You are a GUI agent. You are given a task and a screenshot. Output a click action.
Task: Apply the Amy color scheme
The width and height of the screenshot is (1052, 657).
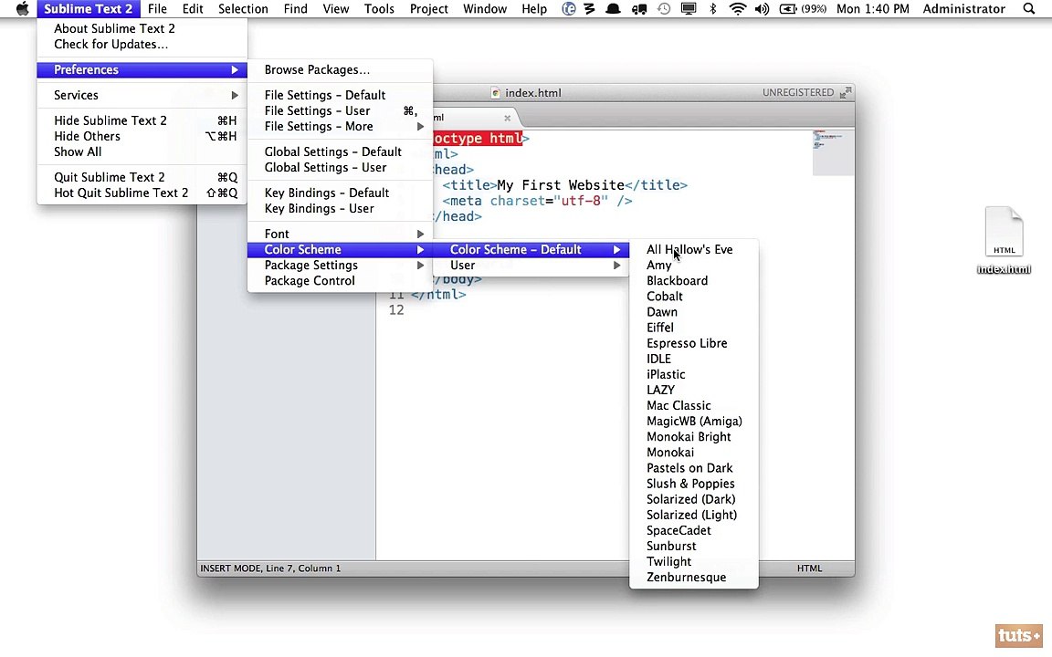pos(694,266)
